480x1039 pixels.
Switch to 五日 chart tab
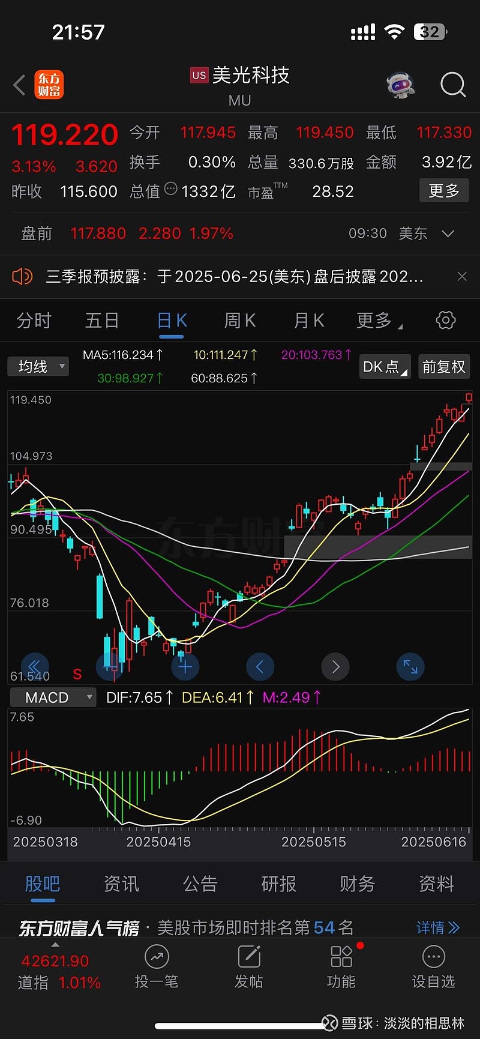(x=102, y=321)
